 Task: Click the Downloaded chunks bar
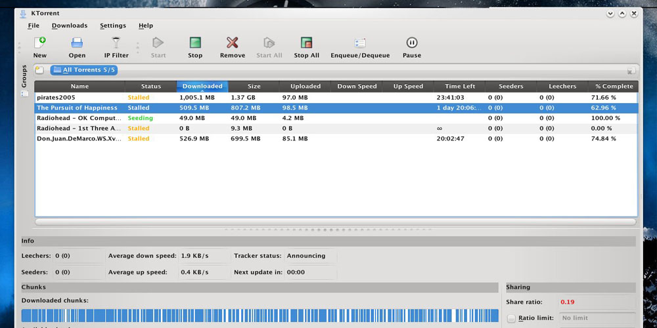pos(260,316)
